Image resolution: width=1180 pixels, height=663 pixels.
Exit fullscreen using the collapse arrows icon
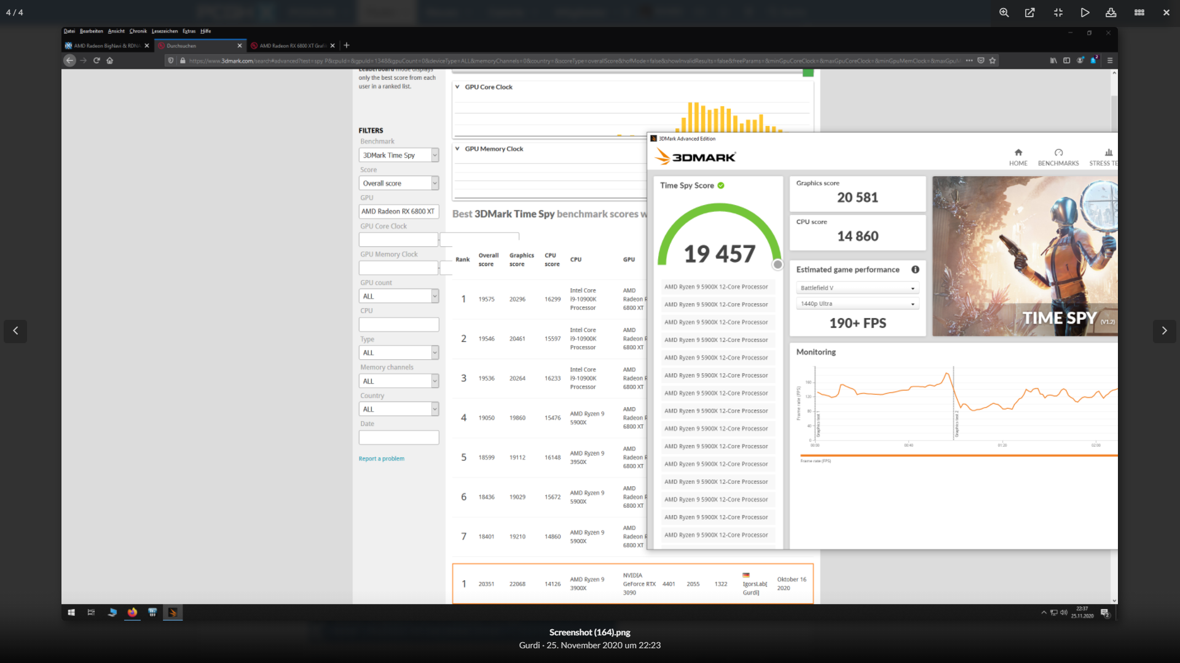pyautogui.click(x=1058, y=12)
